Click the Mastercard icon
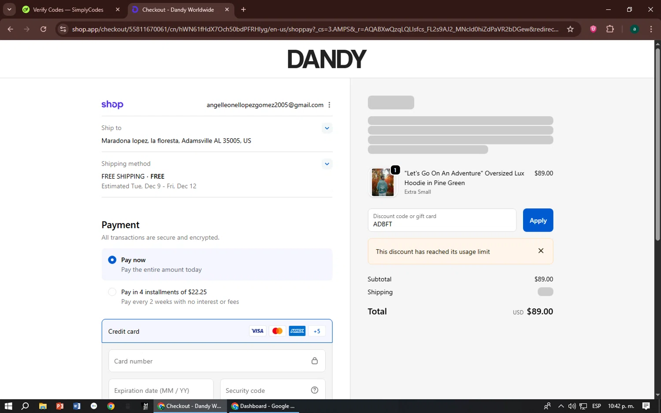 [277, 331]
